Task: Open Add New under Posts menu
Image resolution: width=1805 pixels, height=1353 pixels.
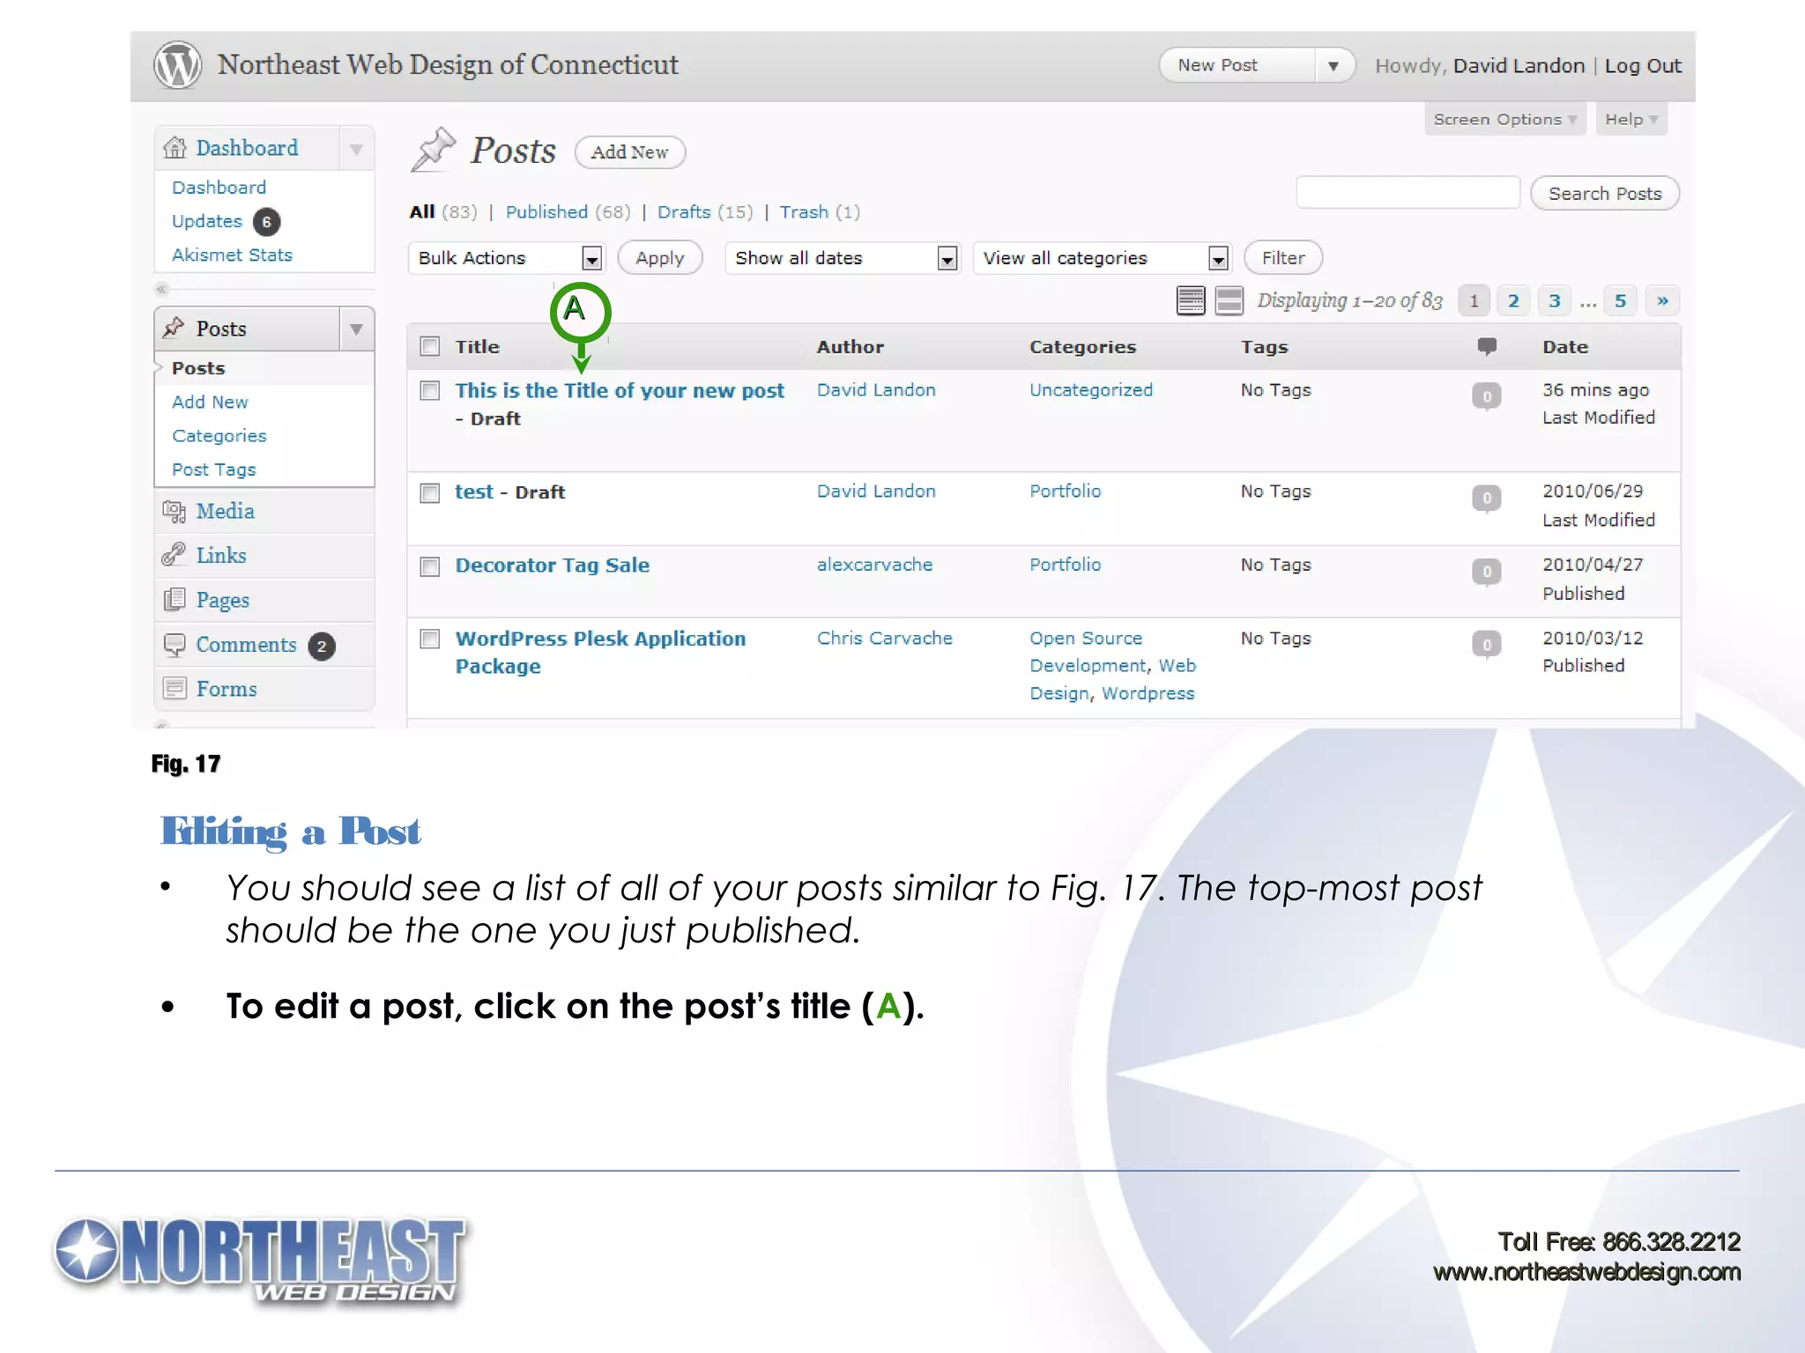Action: coord(210,402)
